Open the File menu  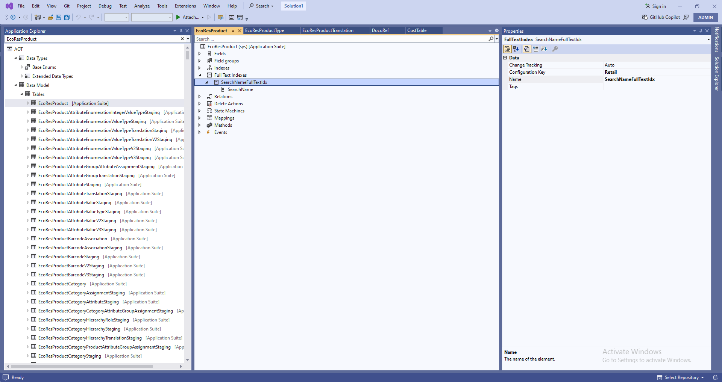[21, 6]
